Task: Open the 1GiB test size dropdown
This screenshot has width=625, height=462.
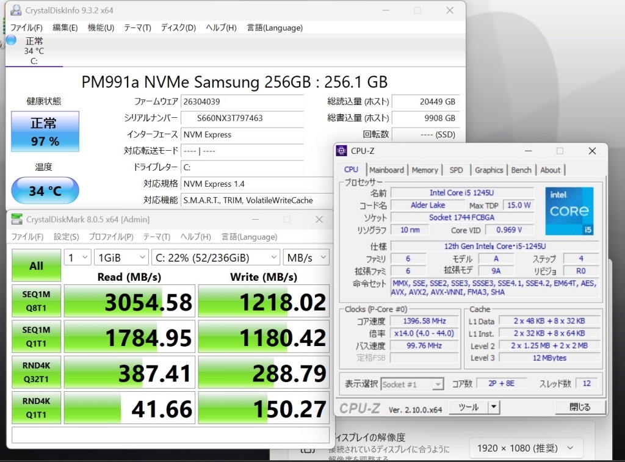Action: click(x=121, y=258)
